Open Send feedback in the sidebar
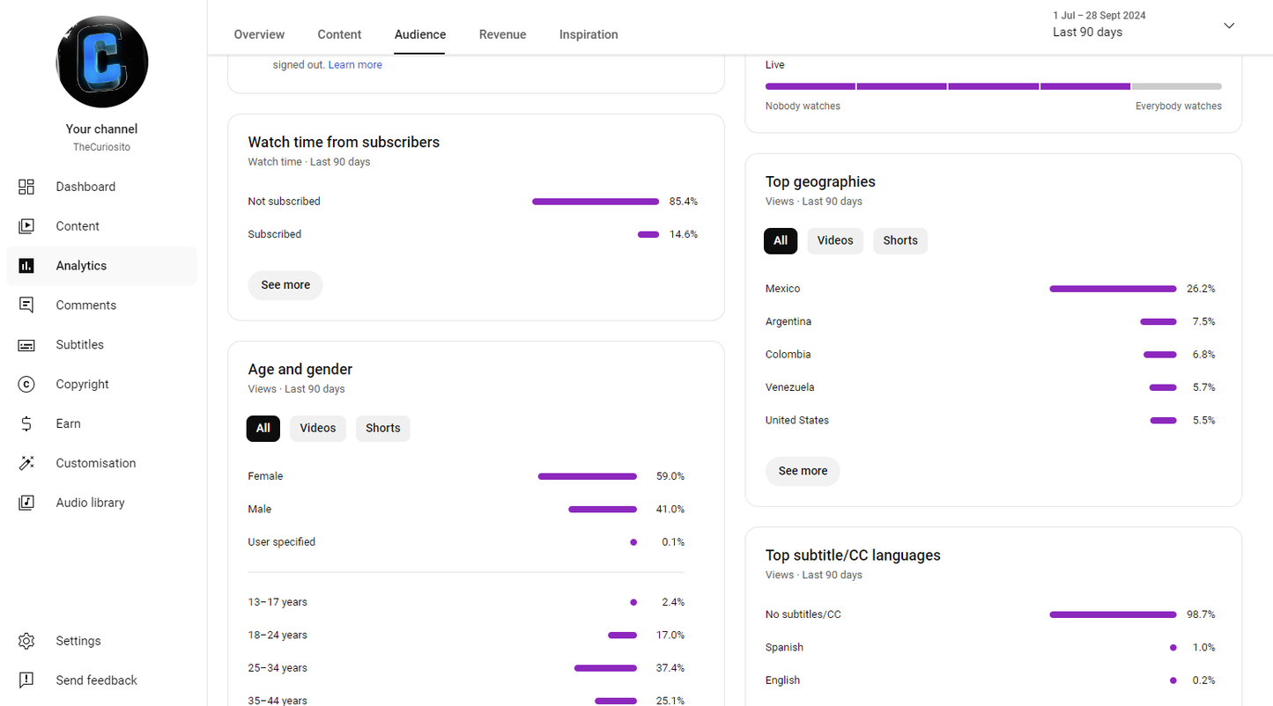Image resolution: width=1273 pixels, height=706 pixels. point(96,680)
